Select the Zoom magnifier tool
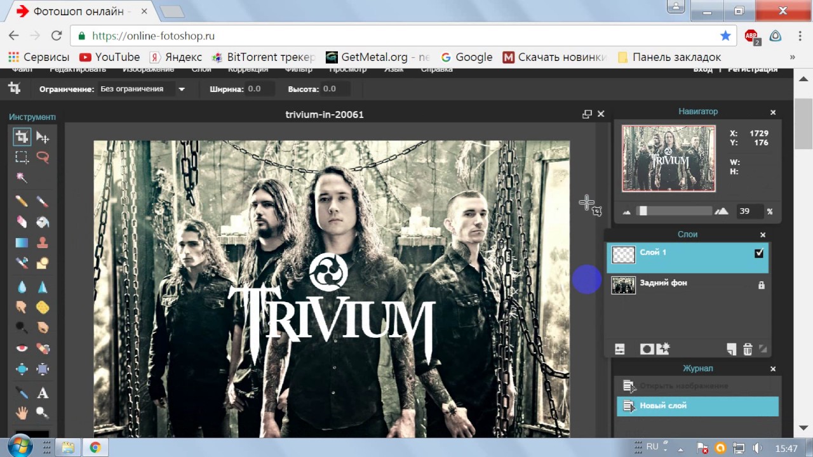The width and height of the screenshot is (813, 457). (43, 413)
